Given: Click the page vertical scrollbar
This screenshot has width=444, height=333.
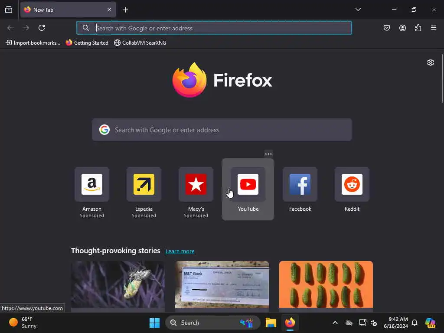Looking at the screenshot, I should click(x=442, y=79).
